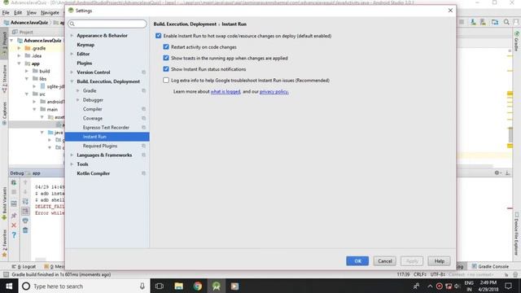
Task: Click the Cortana microphone icon
Action: pos(142,286)
